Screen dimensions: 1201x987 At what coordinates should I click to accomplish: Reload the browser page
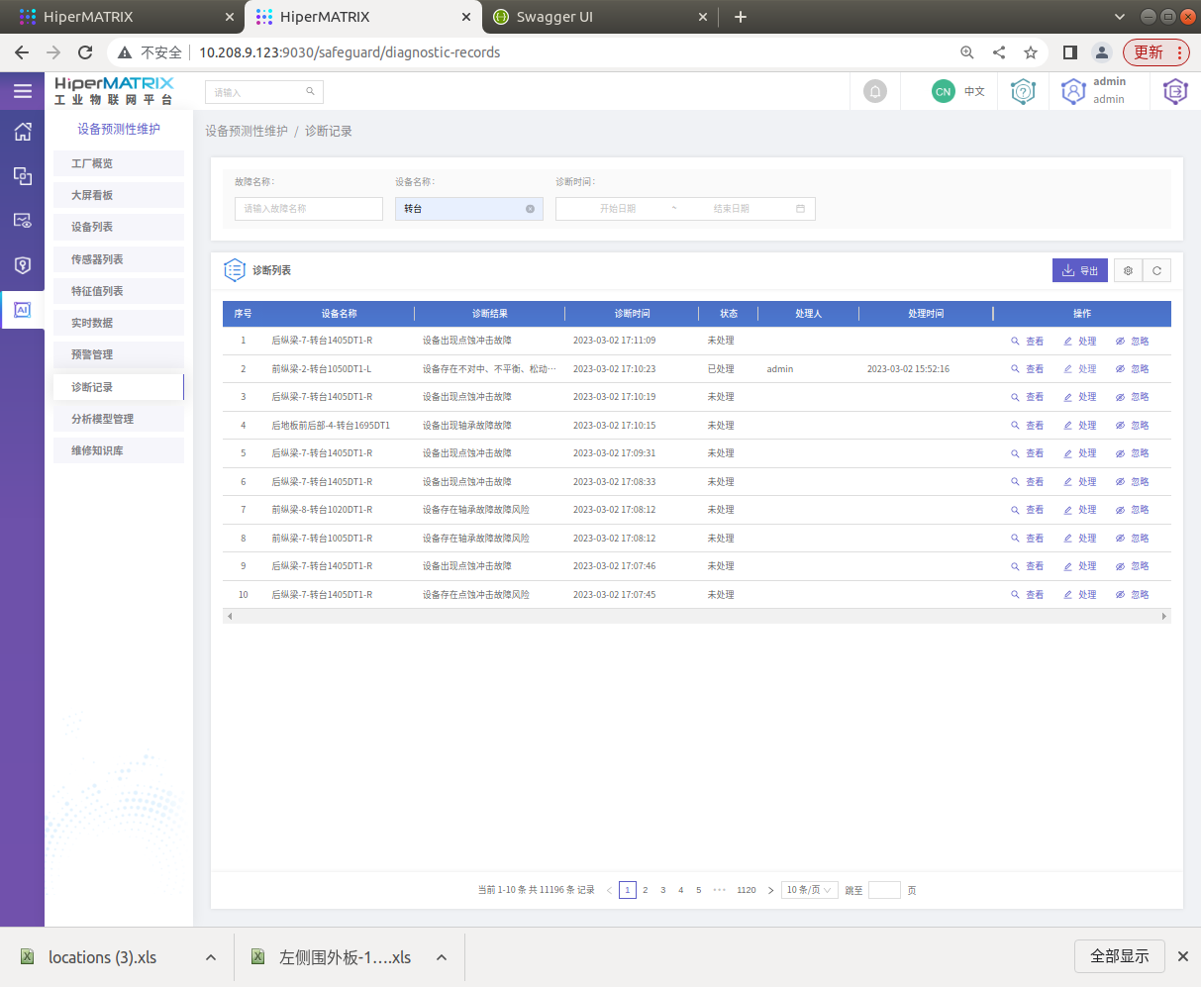85,52
